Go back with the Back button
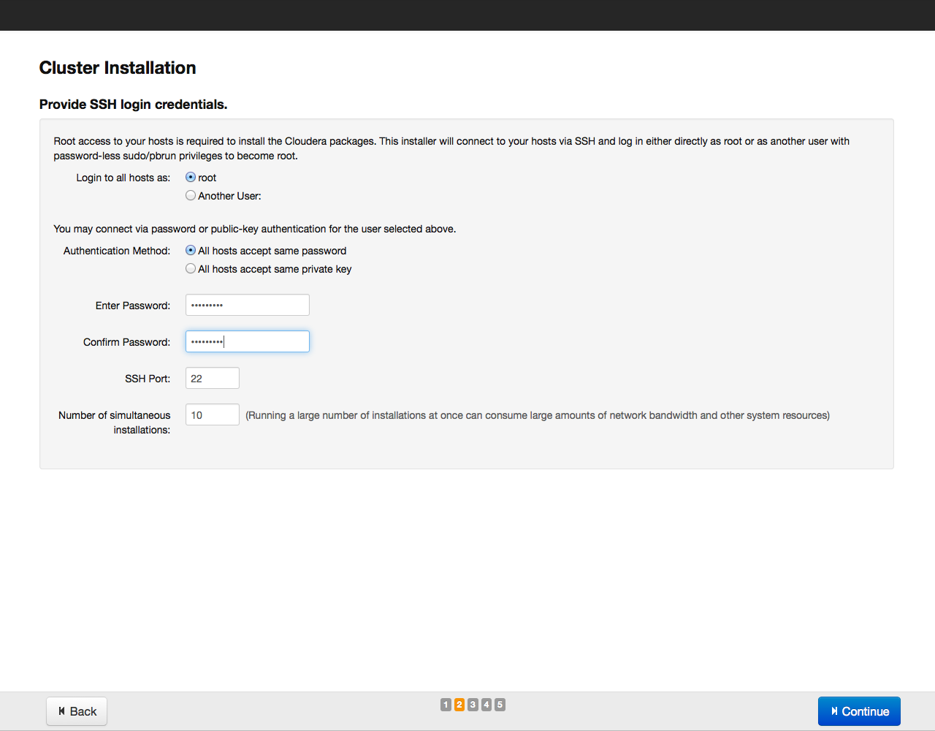The image size is (935, 731). click(77, 711)
